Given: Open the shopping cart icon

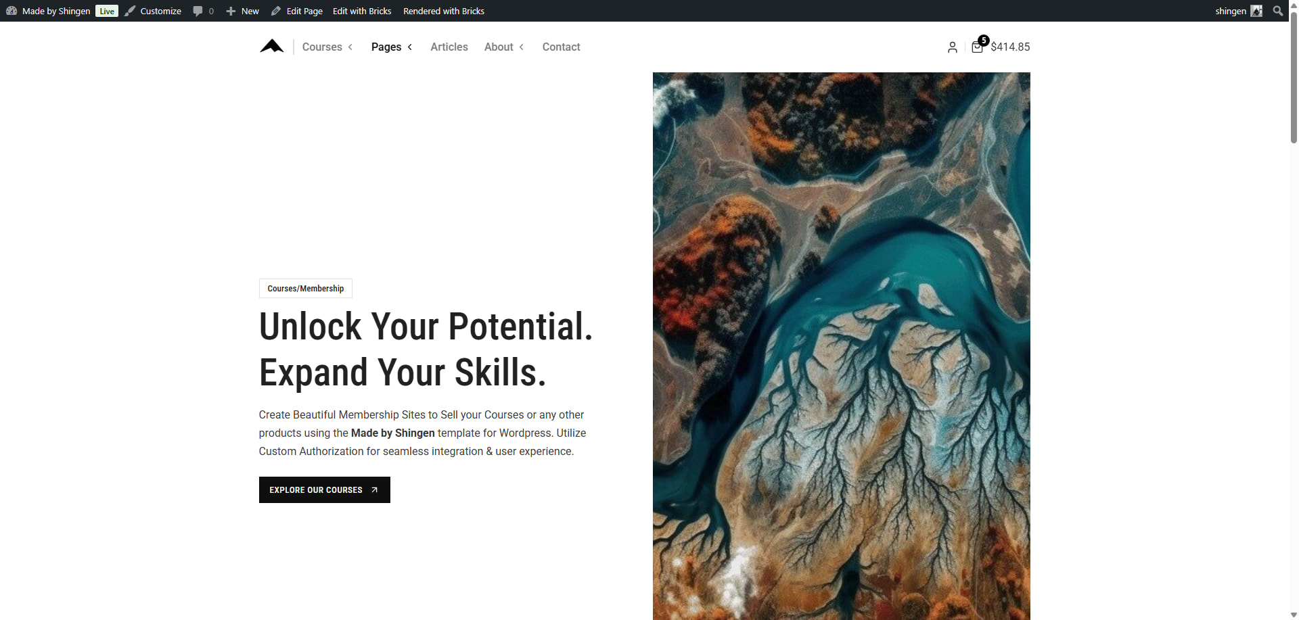Looking at the screenshot, I should (x=977, y=47).
